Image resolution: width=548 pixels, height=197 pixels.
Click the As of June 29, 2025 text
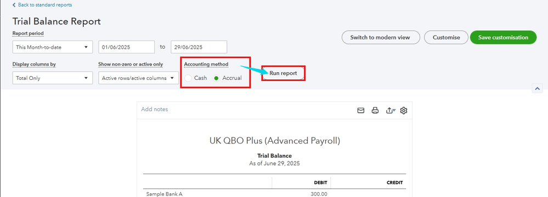click(274, 163)
